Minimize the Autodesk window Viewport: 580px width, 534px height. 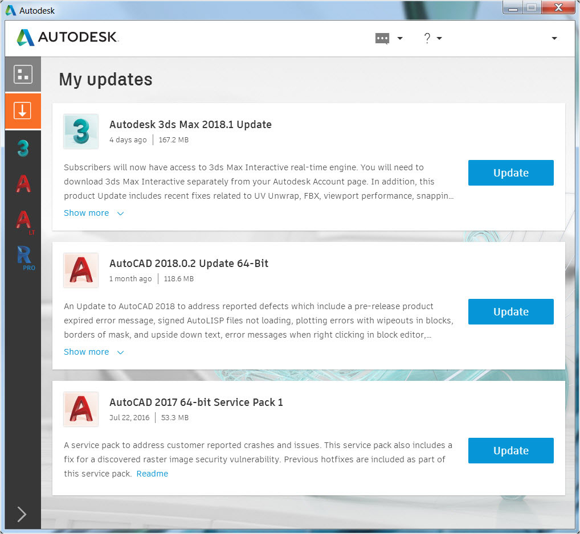(x=513, y=8)
